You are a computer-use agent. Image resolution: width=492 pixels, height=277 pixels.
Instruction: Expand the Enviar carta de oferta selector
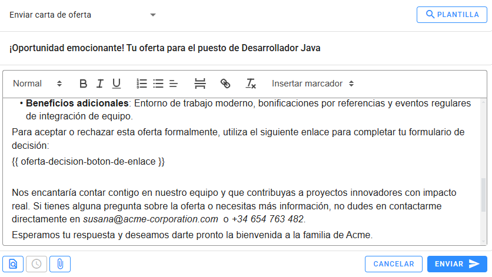82,15
